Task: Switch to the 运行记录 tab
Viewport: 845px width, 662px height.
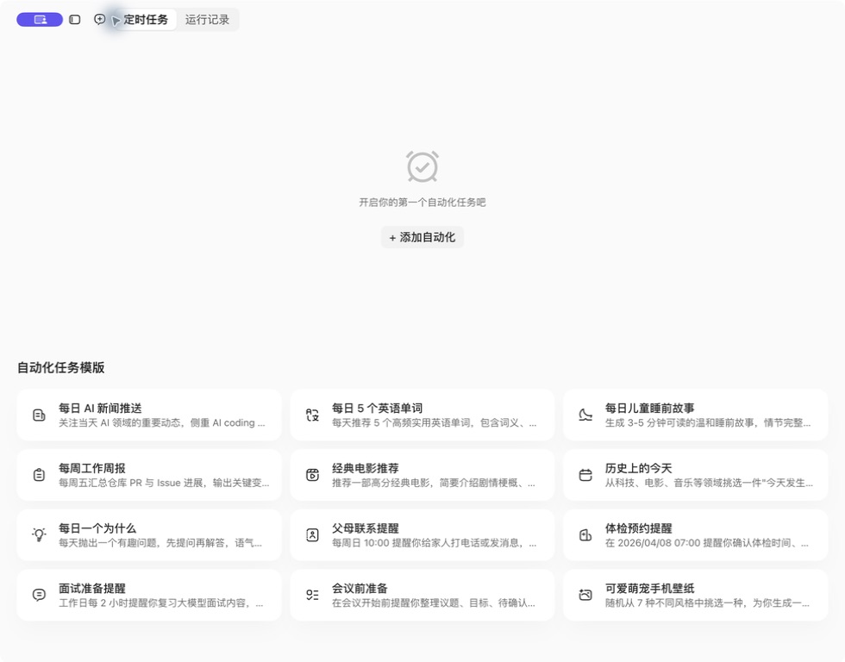Action: (x=208, y=20)
